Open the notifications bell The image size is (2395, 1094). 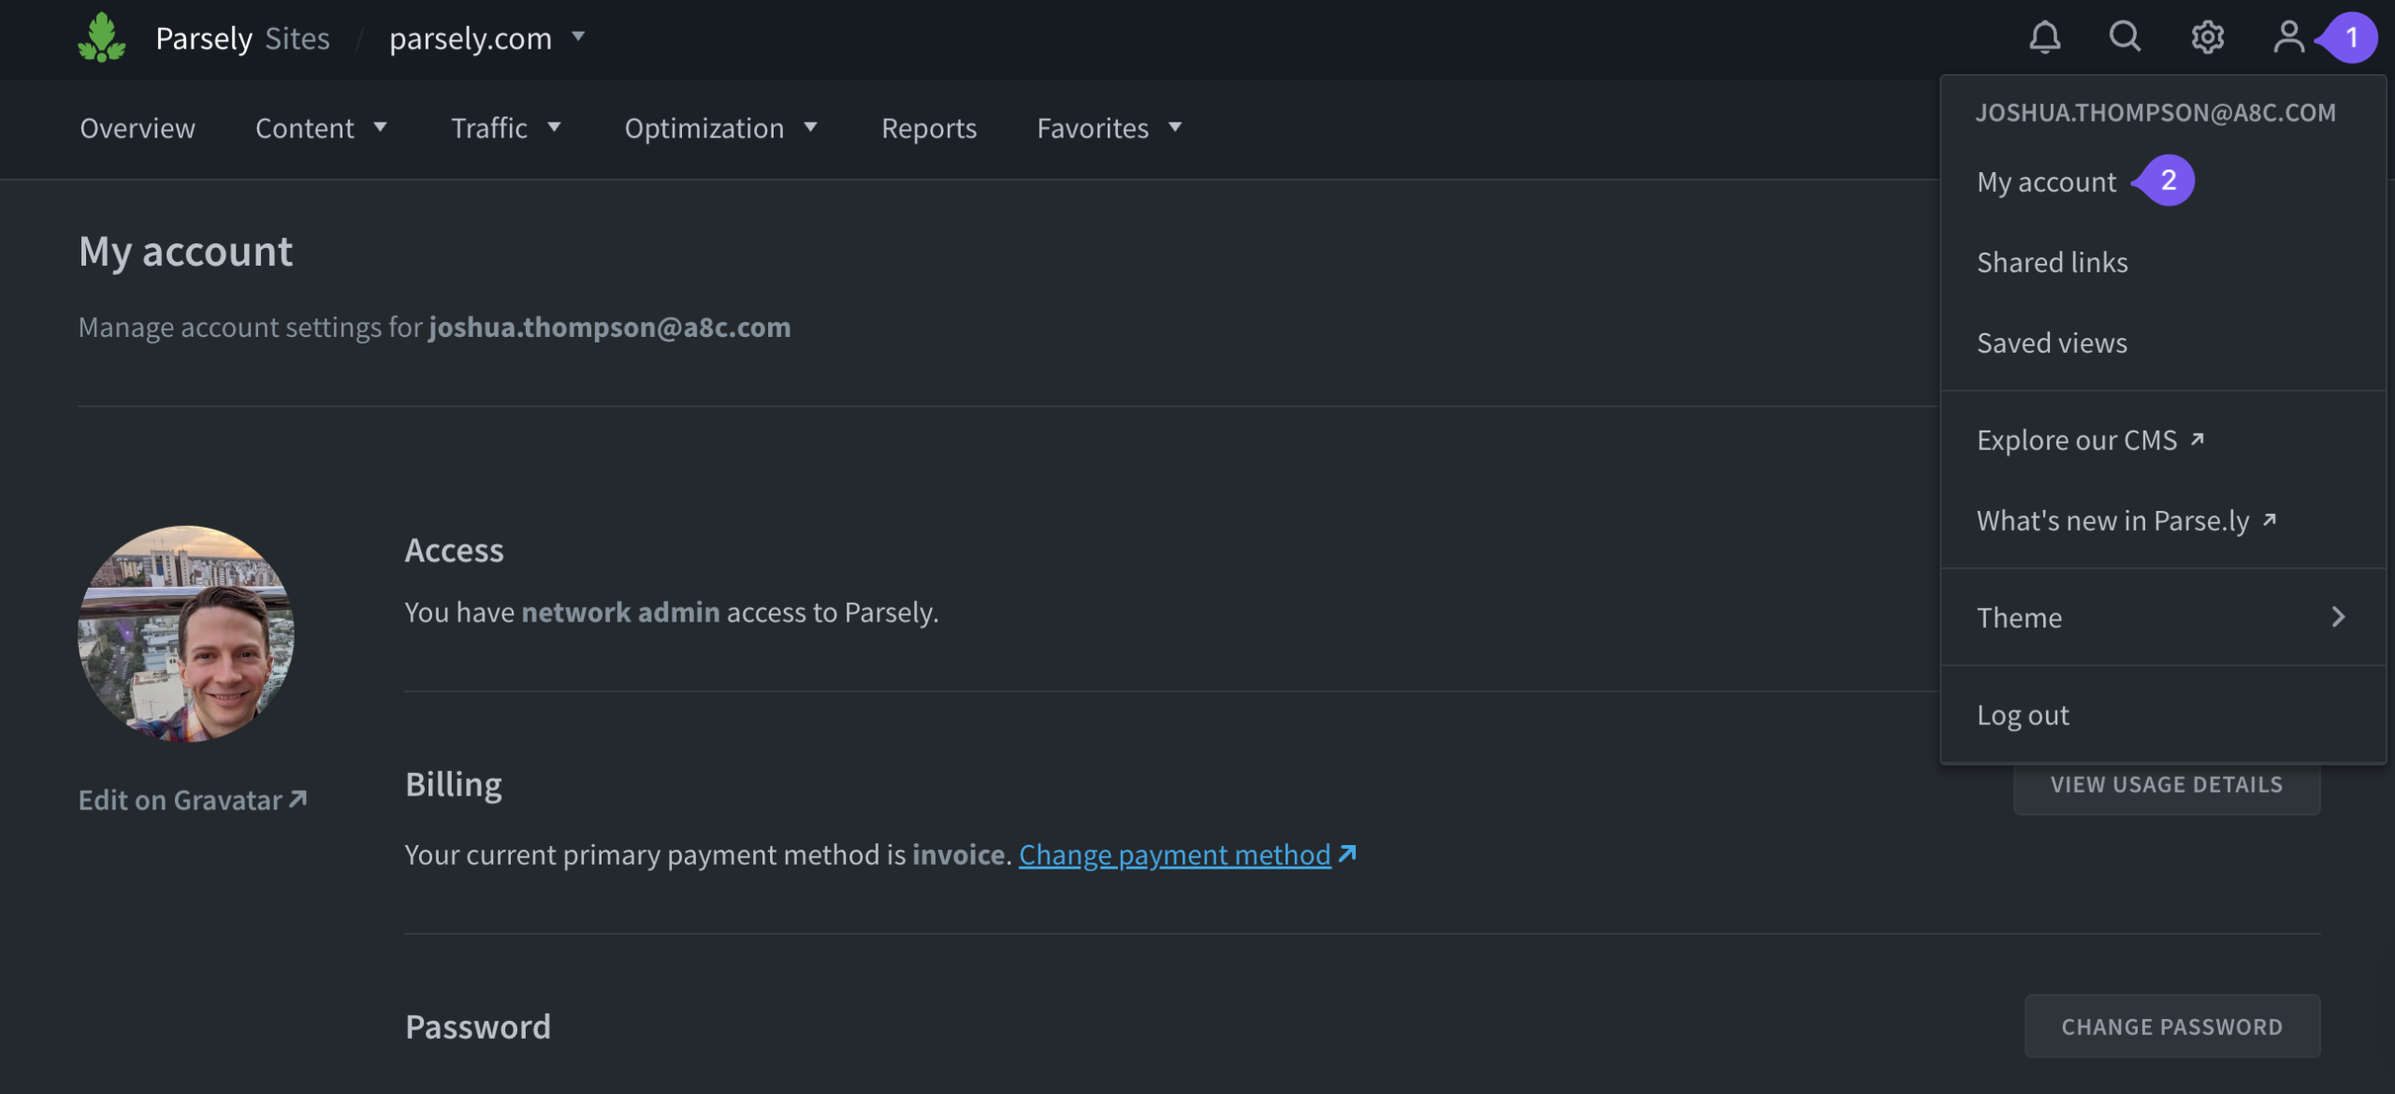(x=2044, y=37)
